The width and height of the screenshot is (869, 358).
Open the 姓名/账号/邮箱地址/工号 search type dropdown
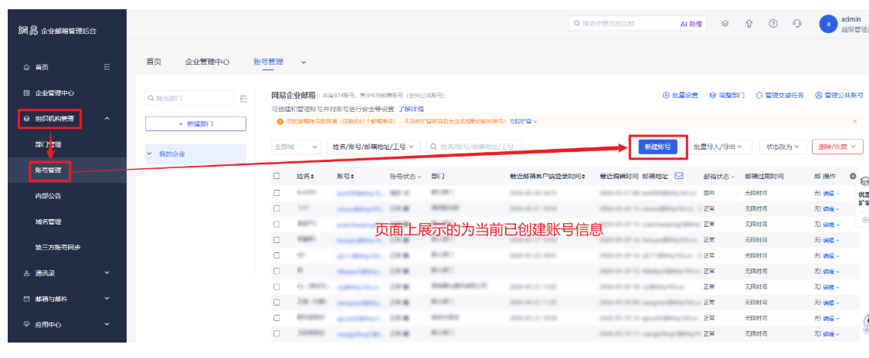click(374, 147)
